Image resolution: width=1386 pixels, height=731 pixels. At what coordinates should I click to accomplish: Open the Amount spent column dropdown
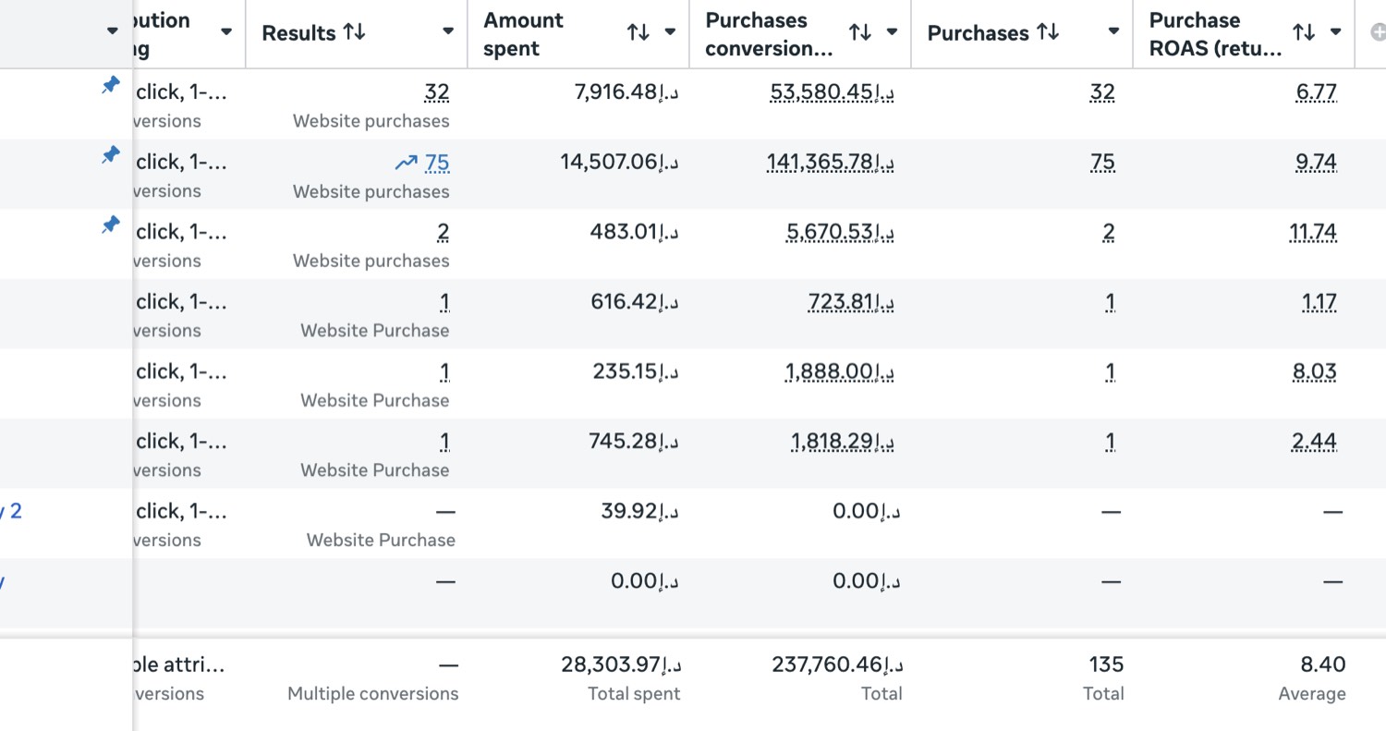click(670, 32)
